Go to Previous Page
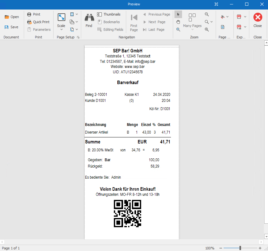268x251 pixels. pyautogui.click(x=156, y=14)
